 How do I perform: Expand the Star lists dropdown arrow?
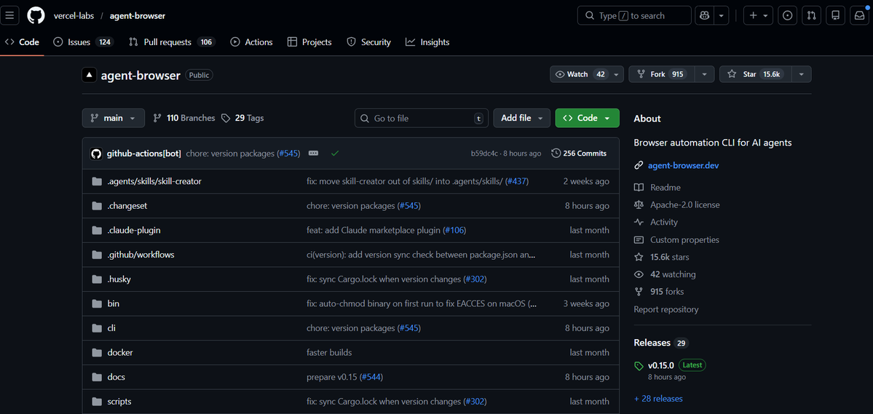click(x=801, y=74)
